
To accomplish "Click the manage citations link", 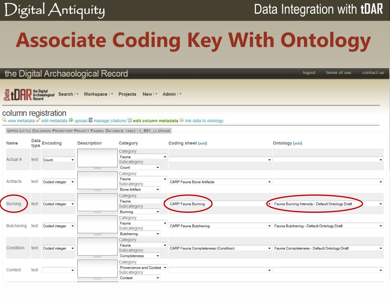I will (110, 121).
